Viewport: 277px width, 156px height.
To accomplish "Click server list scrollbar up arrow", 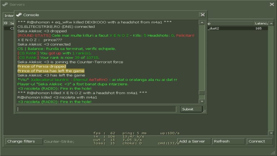I will click(271, 23).
